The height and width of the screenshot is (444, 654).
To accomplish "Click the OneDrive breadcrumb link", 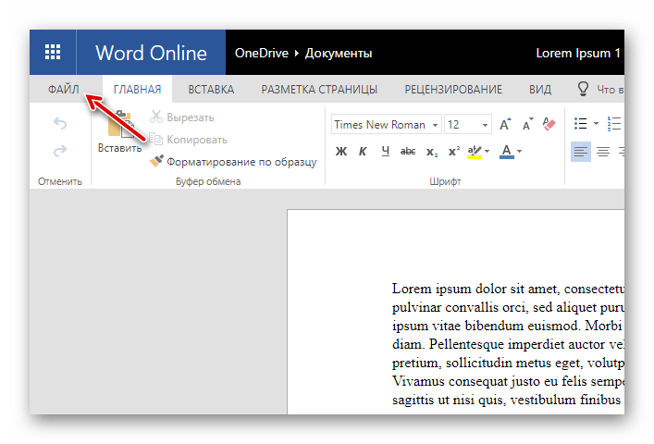I will point(262,53).
